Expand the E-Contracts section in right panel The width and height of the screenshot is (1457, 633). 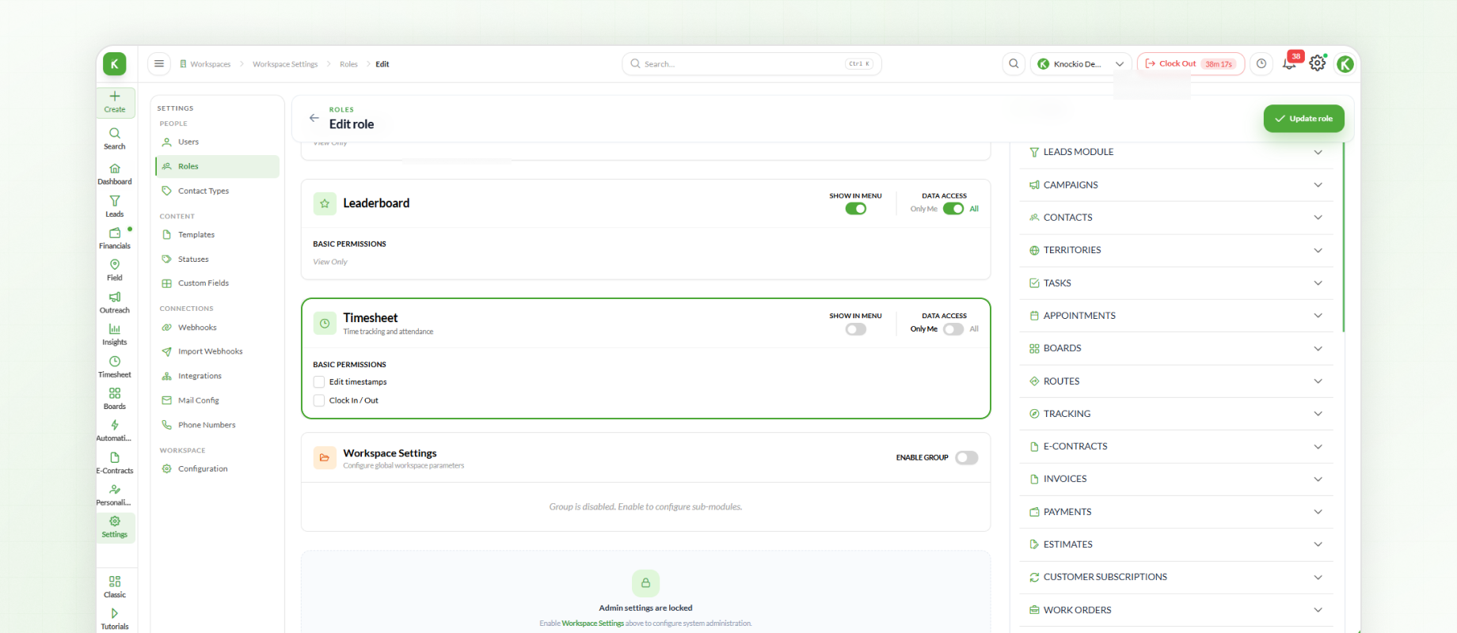click(1176, 446)
